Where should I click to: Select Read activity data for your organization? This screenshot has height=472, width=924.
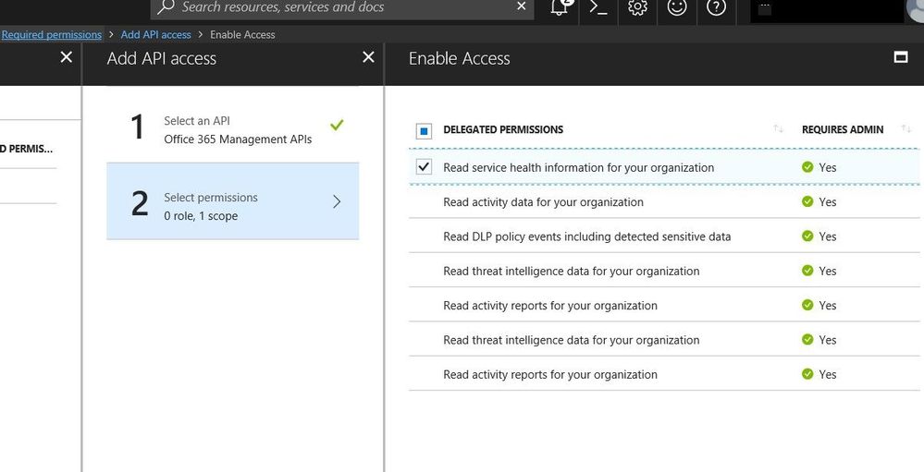[x=543, y=202]
